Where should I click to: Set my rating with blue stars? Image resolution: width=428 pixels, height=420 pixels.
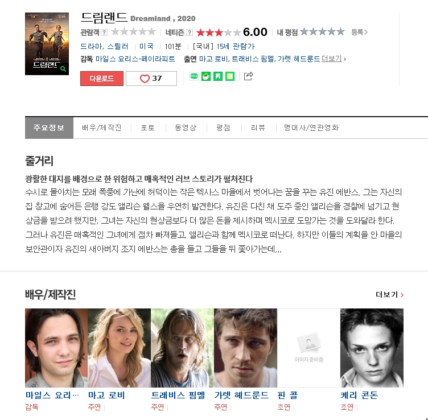pyautogui.click(x=322, y=32)
